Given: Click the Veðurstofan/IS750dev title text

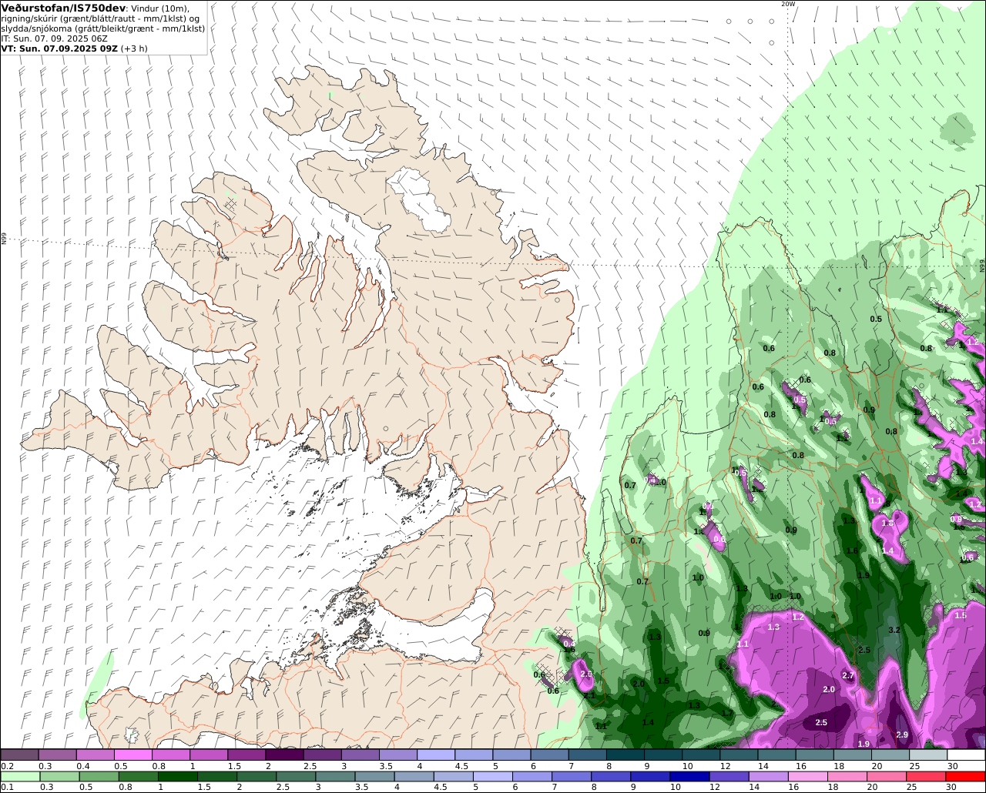Looking at the screenshot, I should (63, 8).
